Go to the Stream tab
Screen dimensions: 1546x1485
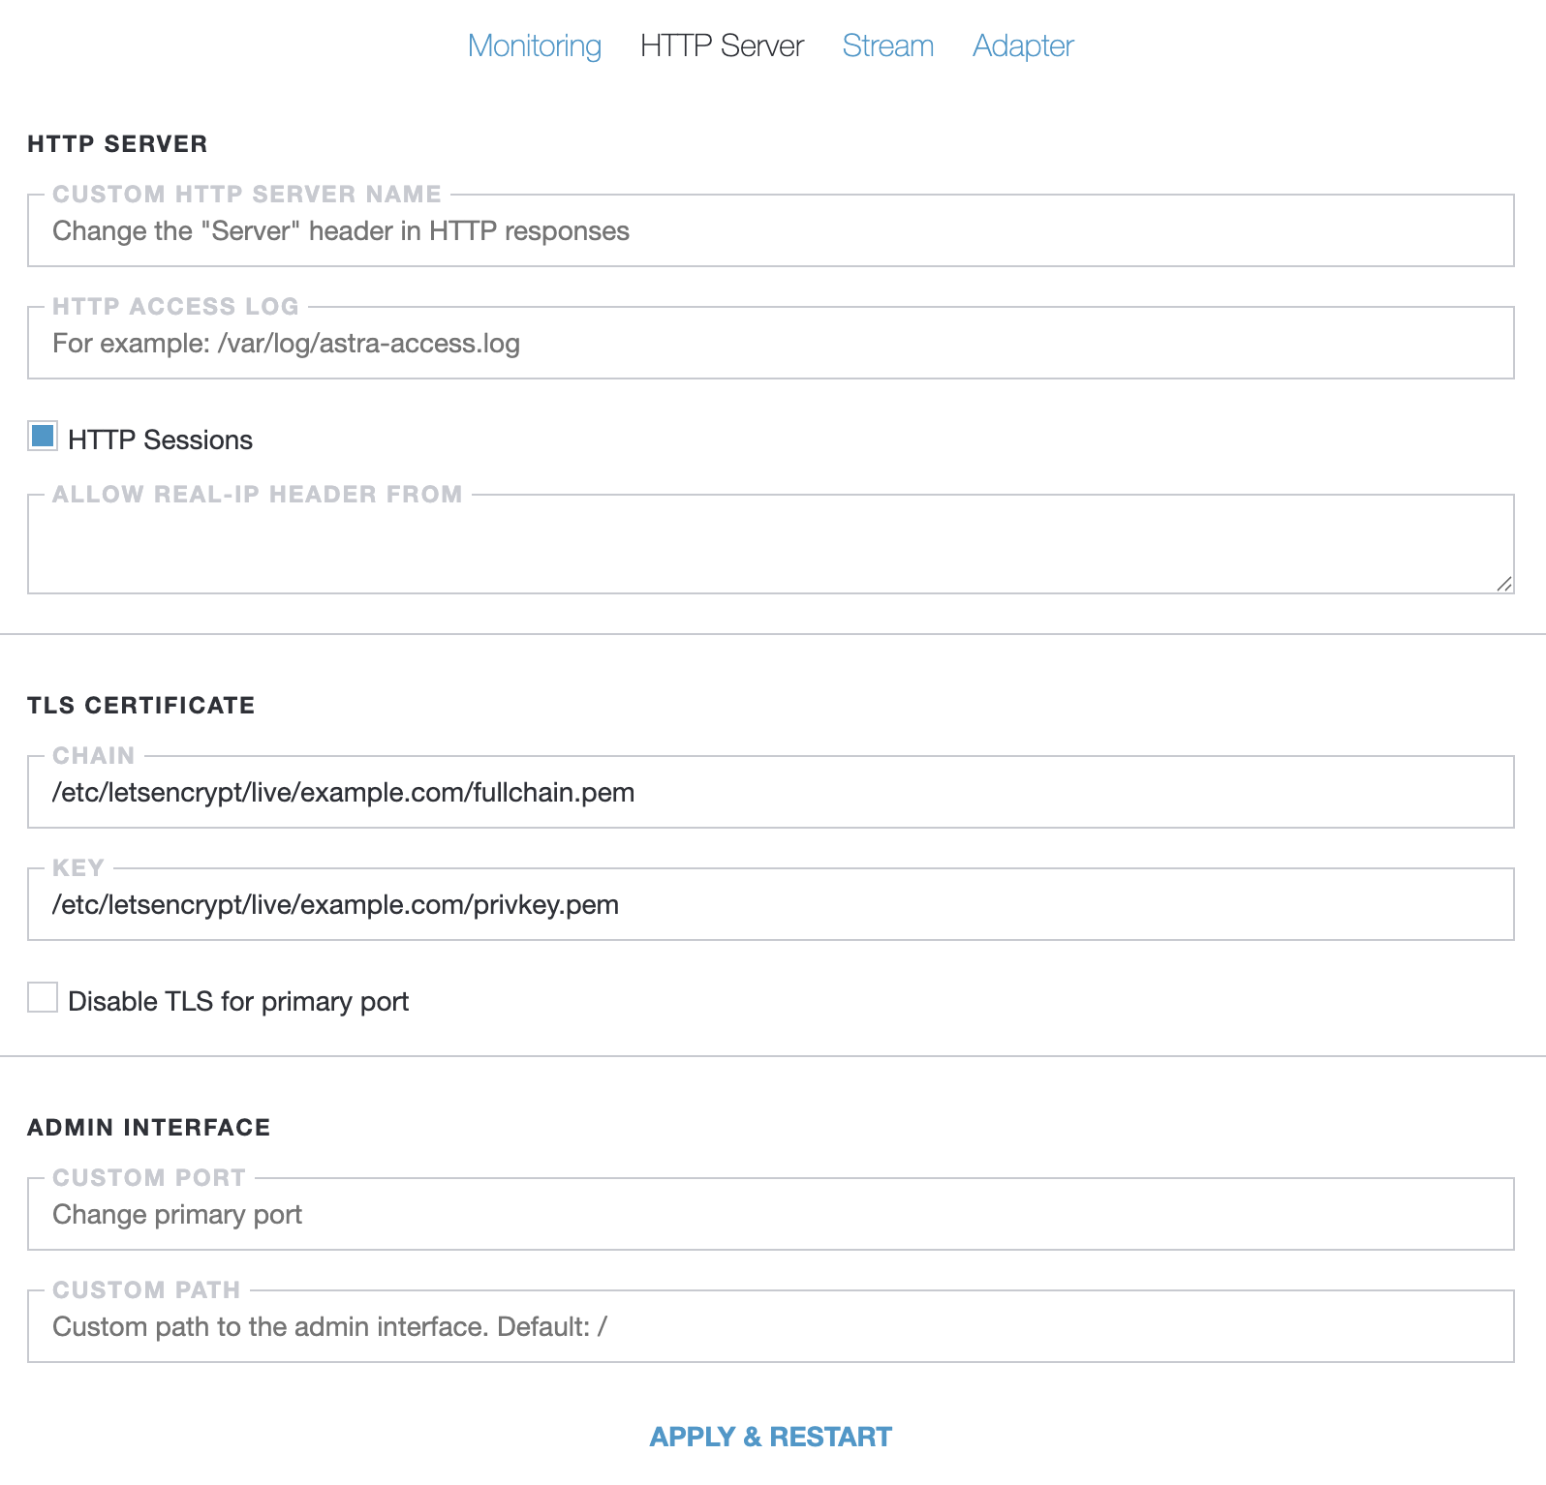point(887,45)
